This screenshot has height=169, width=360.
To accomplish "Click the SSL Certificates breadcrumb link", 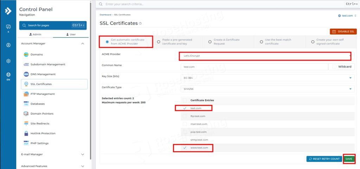I will [x=122, y=15].
